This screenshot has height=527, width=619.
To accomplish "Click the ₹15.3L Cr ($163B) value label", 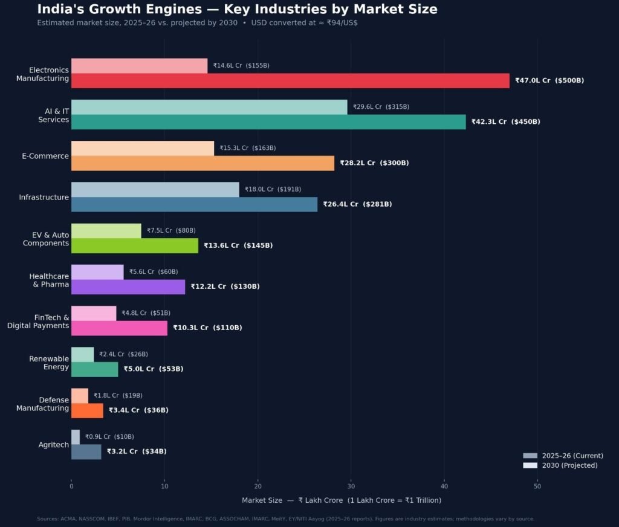I will [x=247, y=148].
